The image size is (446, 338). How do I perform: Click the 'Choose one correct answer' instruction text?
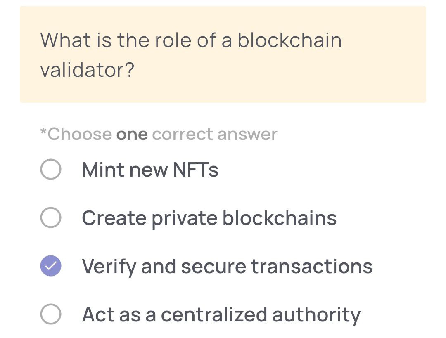coord(159,134)
